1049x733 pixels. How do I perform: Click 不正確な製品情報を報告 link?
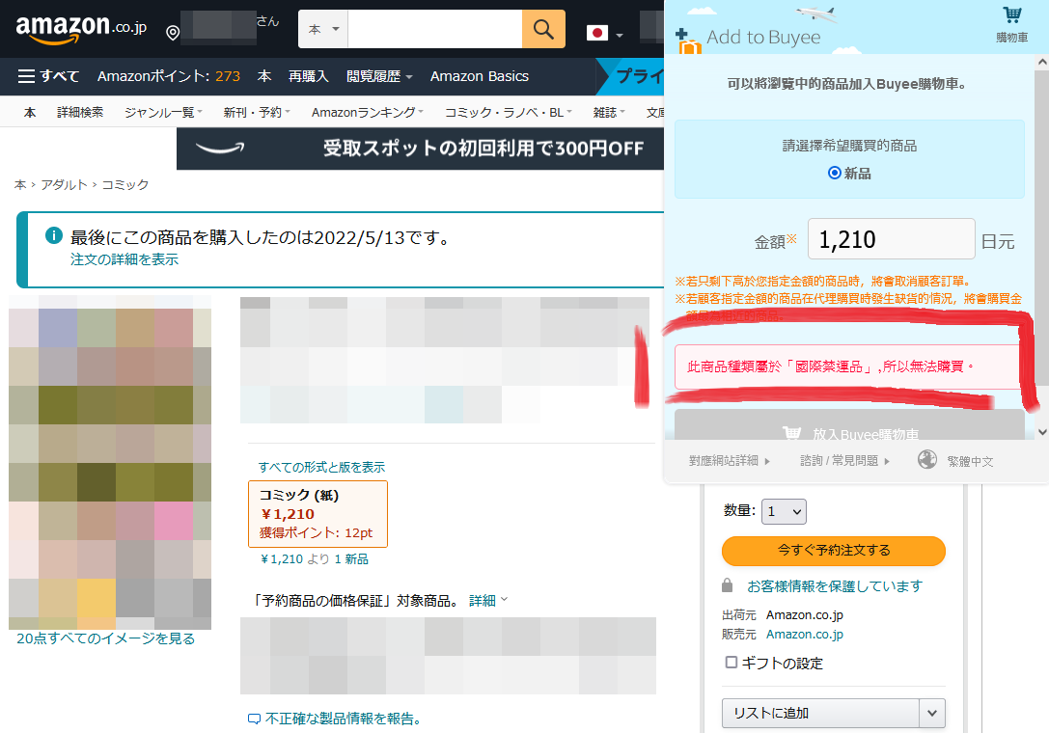[x=344, y=719]
